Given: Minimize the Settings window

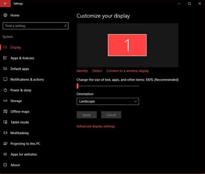Looking at the screenshot, I should pos(179,3).
